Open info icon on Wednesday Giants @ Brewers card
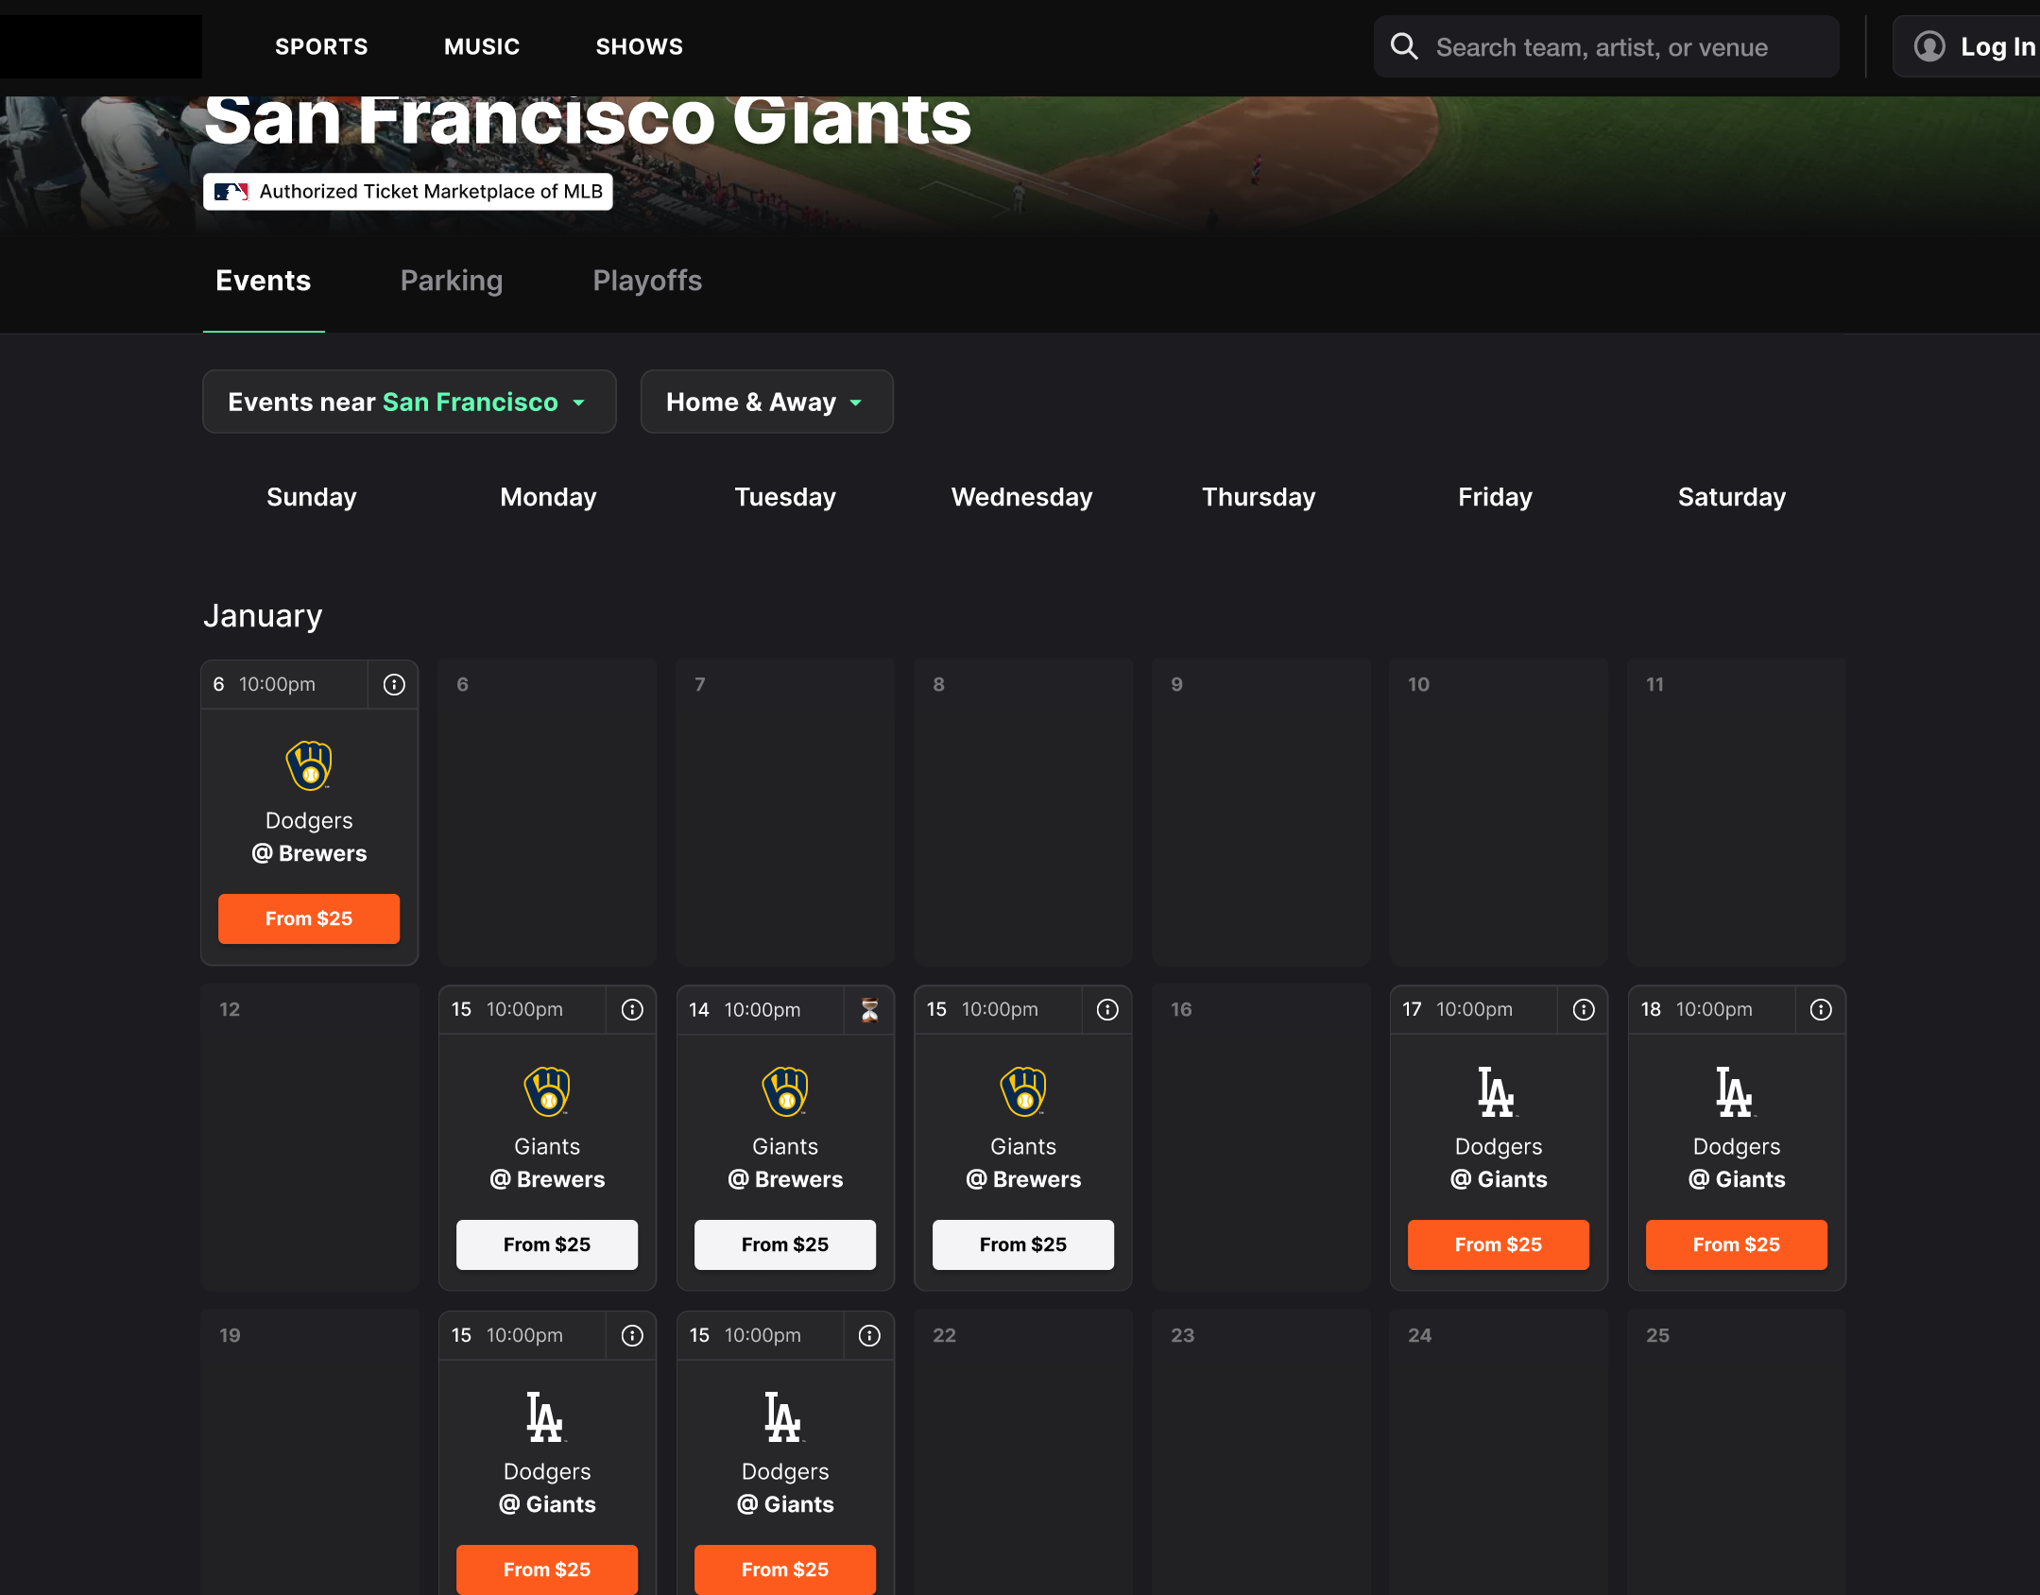Screen dimensions: 2040x1595 [x=1107, y=1009]
